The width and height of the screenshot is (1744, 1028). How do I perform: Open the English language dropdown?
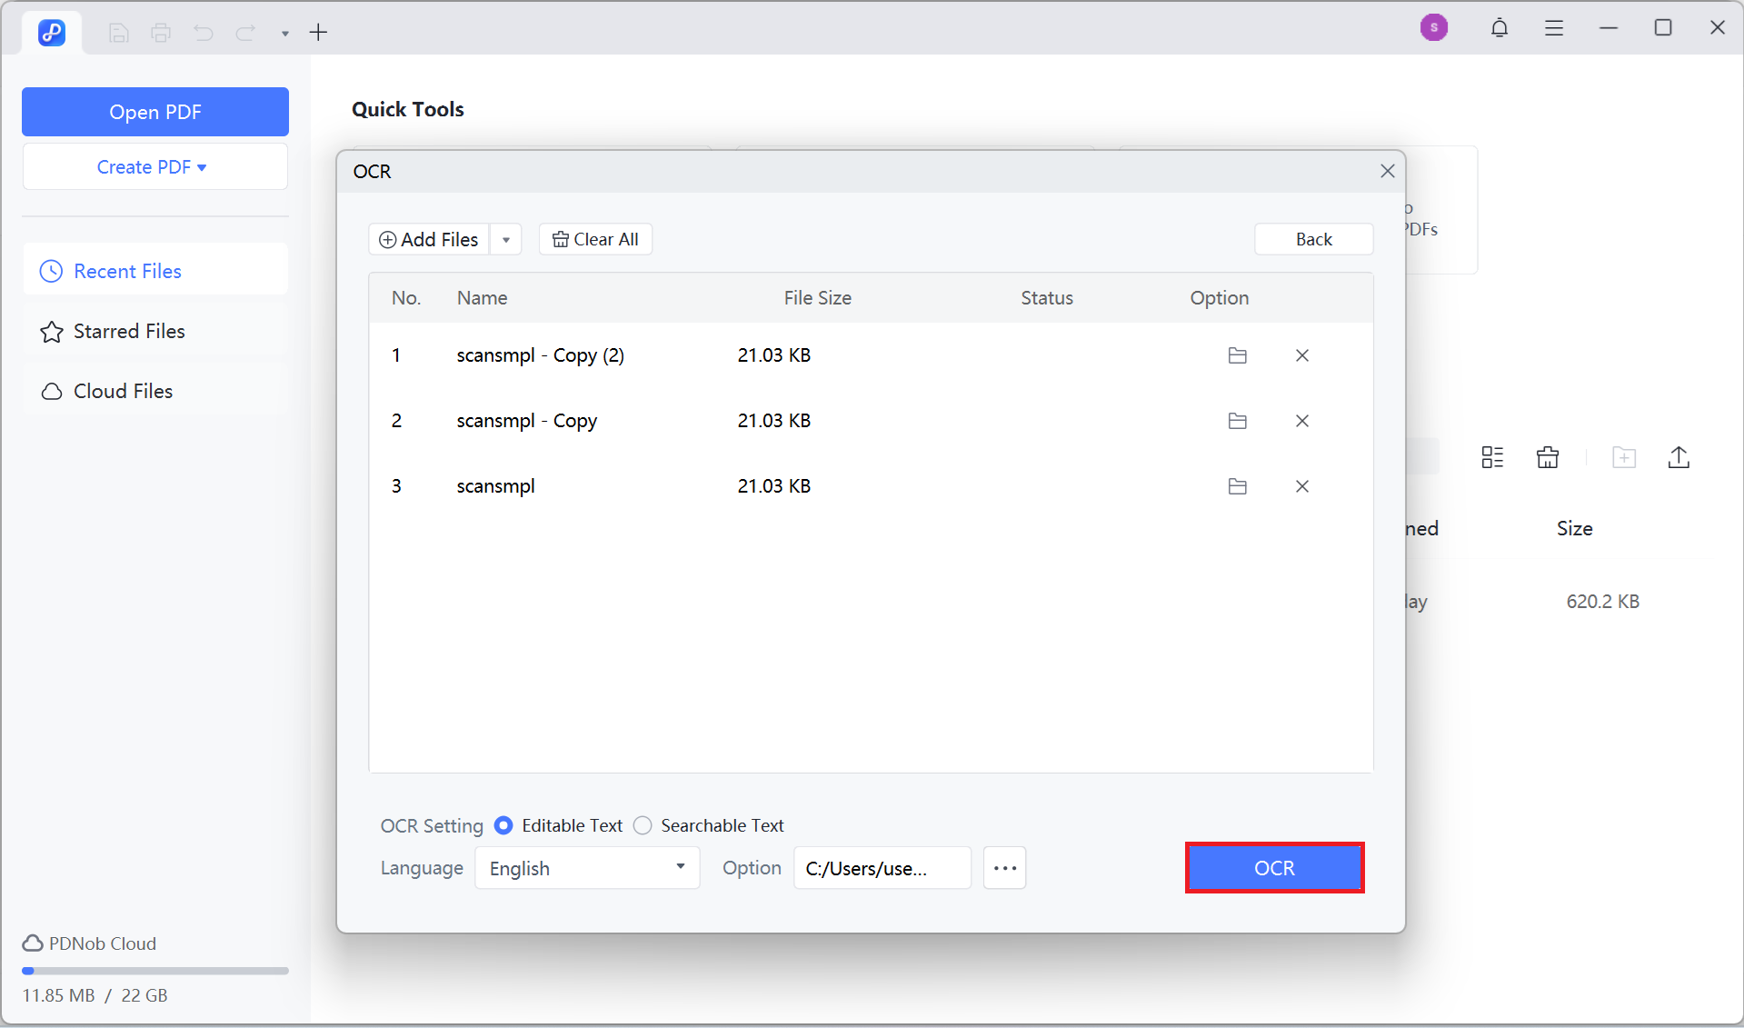(x=587, y=868)
